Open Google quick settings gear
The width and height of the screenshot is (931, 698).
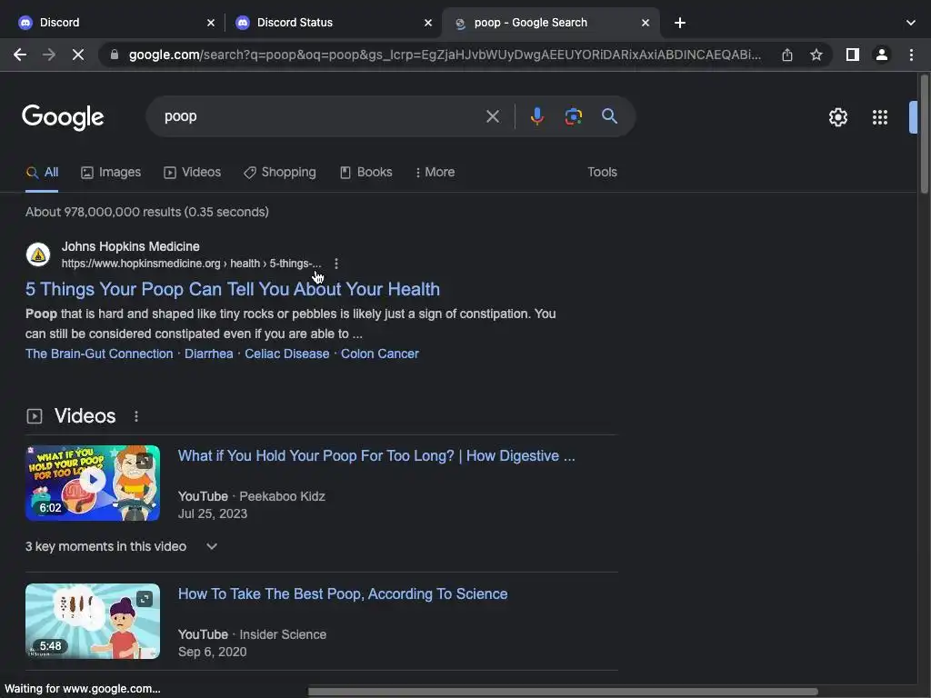tap(838, 117)
